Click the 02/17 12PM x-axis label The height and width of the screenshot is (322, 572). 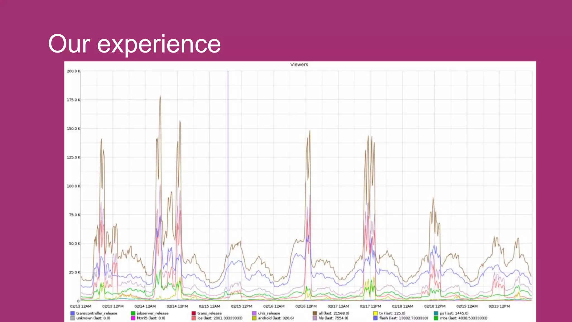pos(370,306)
